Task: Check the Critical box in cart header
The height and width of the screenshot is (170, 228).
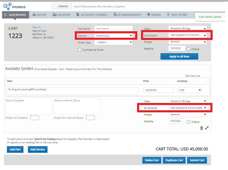Action: 189,49
